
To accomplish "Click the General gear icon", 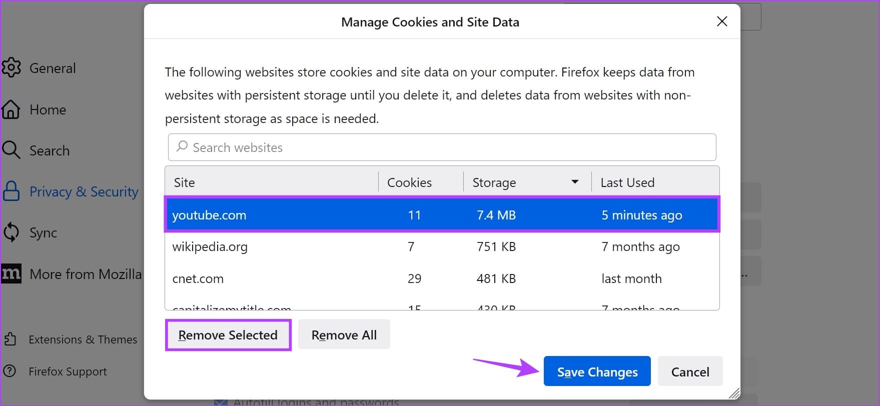I will tap(11, 68).
